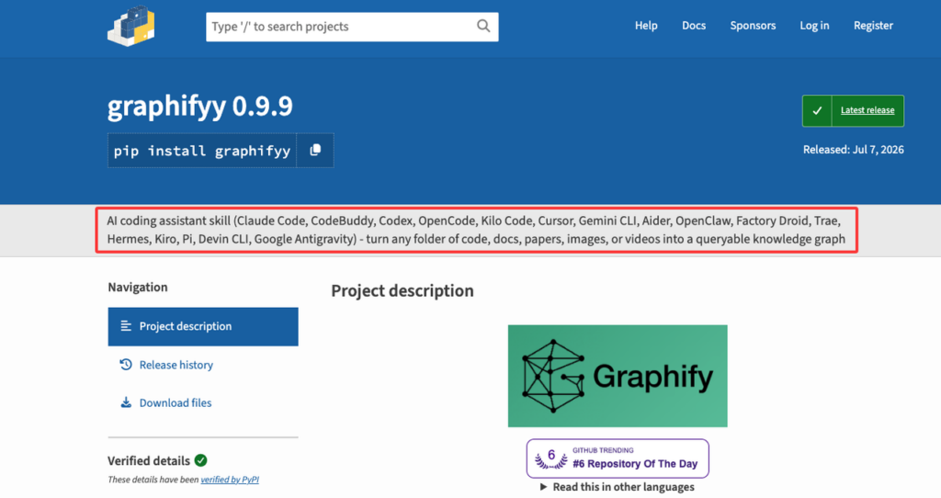Go to the Sponsors page

tap(753, 25)
